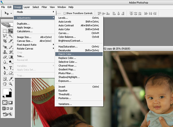Open the Help menu
Viewport: 173px width, 127px height.
tap(71, 7)
